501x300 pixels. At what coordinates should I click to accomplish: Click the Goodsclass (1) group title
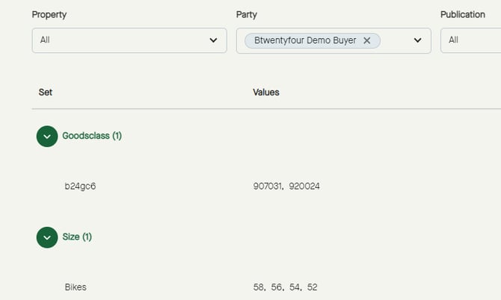[x=92, y=136]
